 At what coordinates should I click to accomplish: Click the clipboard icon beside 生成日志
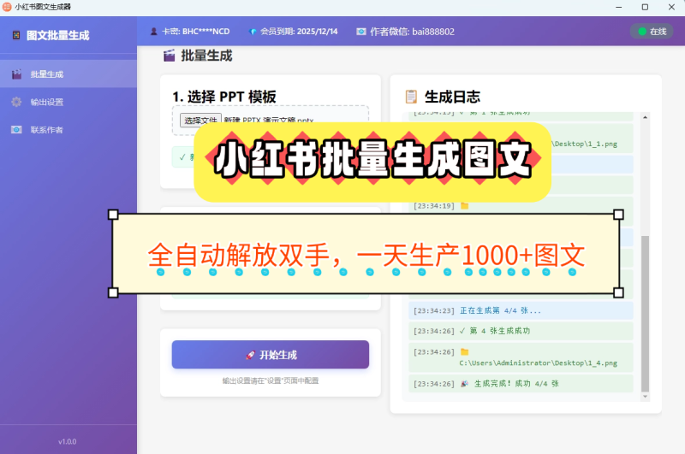[x=412, y=97]
